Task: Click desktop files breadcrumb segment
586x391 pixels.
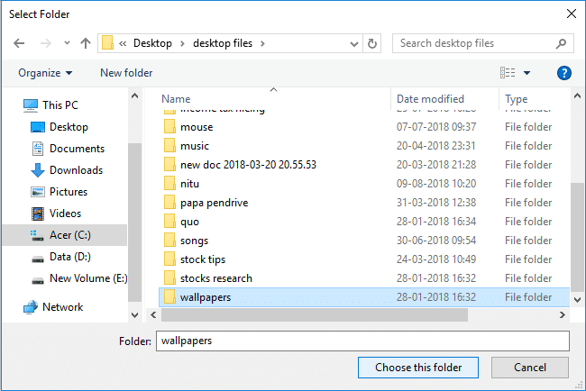Action: click(223, 43)
